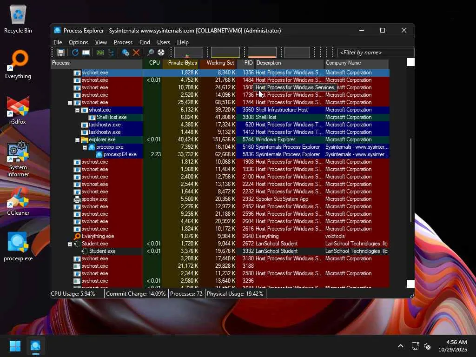The height and width of the screenshot is (357, 476).
Task: Click the Filter by name field
Action: tap(376, 53)
